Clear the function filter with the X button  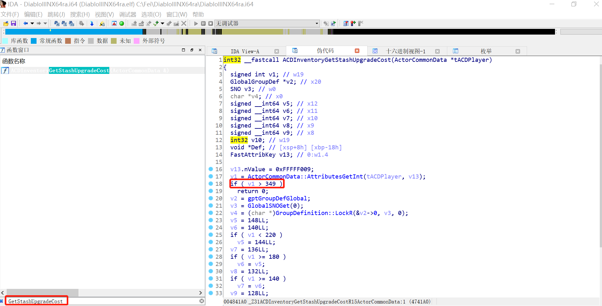(x=202, y=301)
